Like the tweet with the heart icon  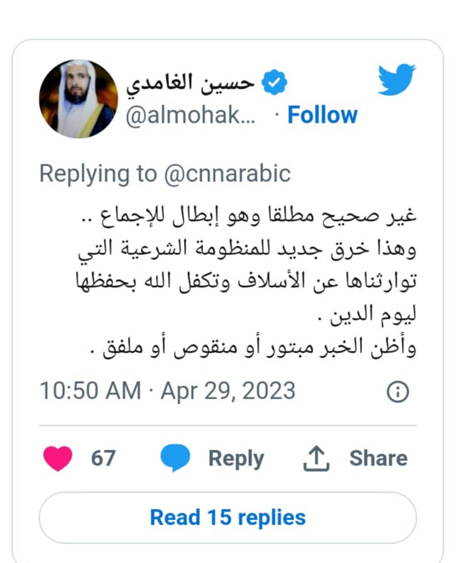(x=58, y=458)
